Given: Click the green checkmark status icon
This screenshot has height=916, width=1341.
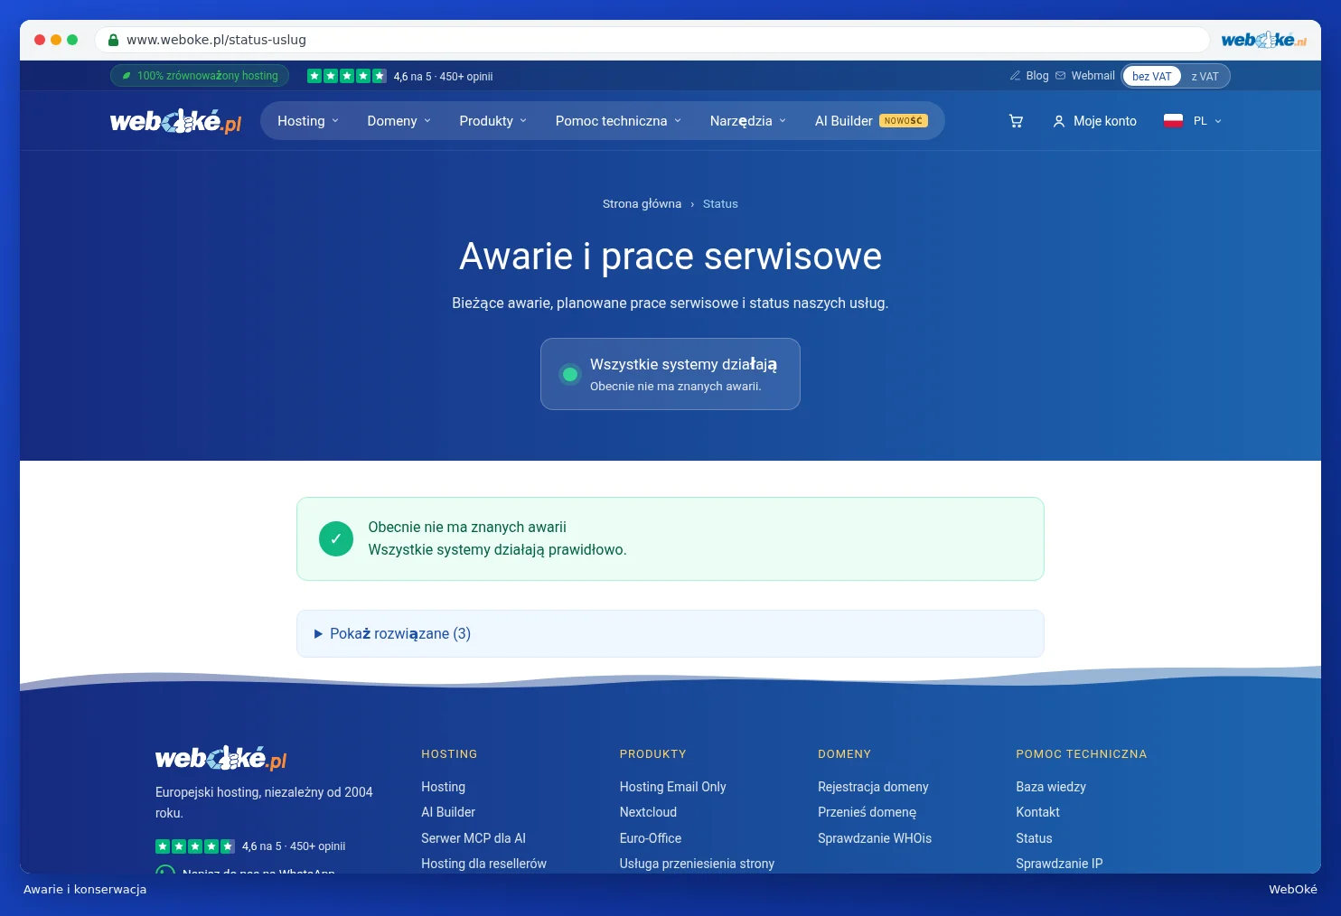Looking at the screenshot, I should point(336,539).
